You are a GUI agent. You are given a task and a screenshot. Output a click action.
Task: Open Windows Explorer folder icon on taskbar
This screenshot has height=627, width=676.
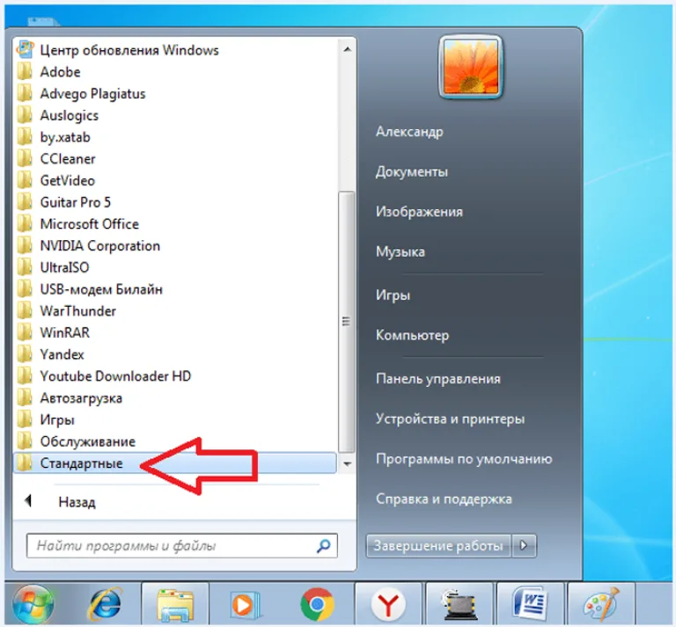(175, 605)
